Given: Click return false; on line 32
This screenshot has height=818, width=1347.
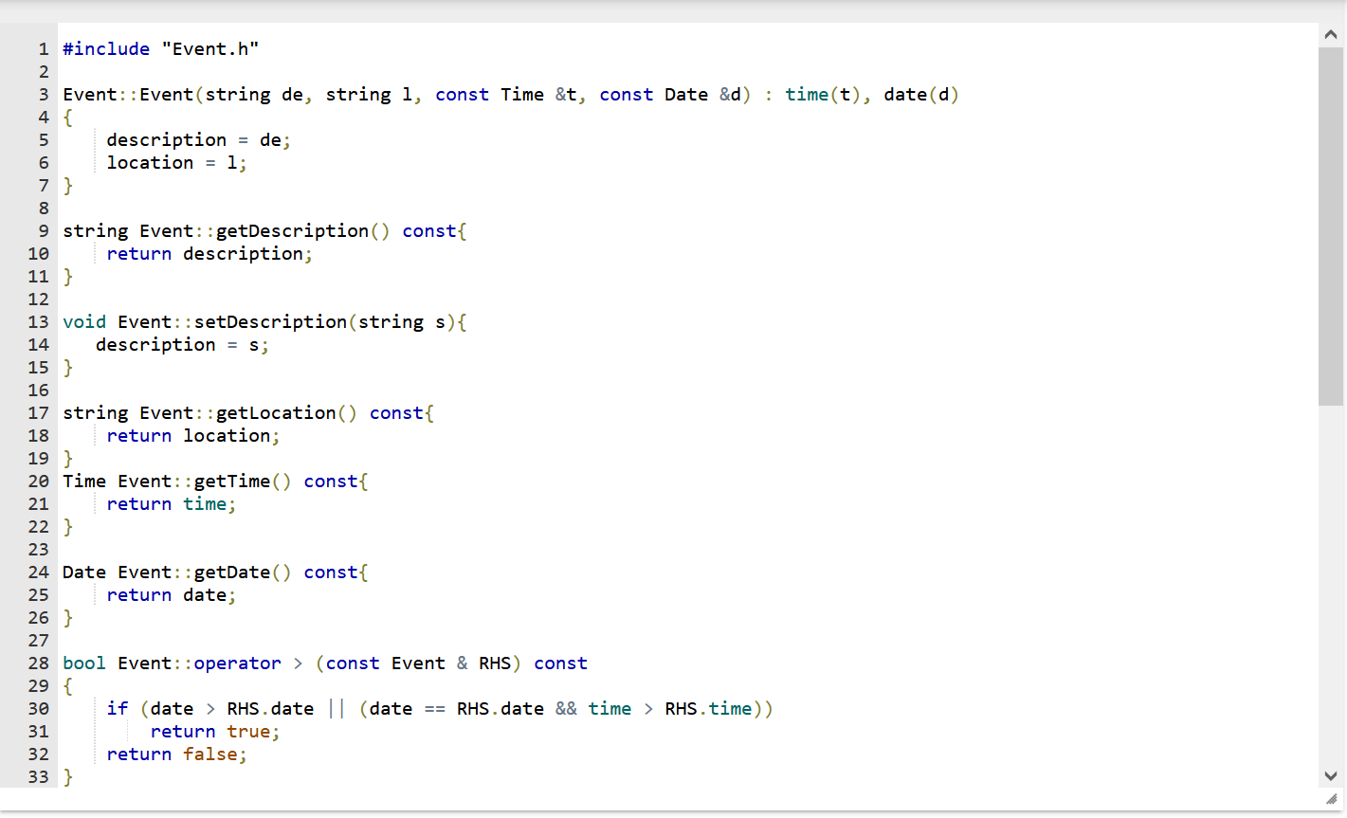Looking at the screenshot, I should (x=177, y=754).
